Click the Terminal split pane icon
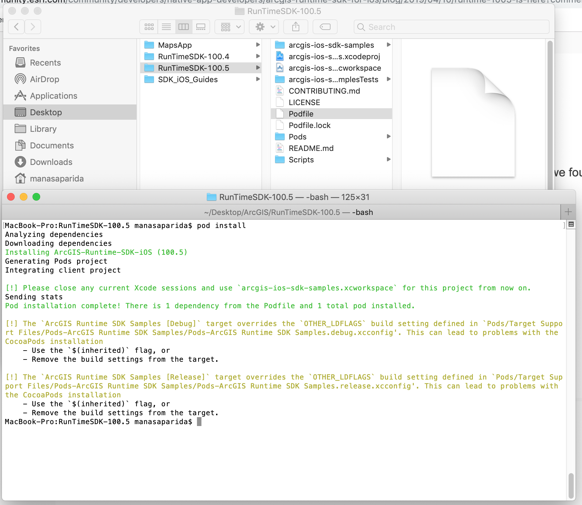The width and height of the screenshot is (582, 505). pos(571,224)
